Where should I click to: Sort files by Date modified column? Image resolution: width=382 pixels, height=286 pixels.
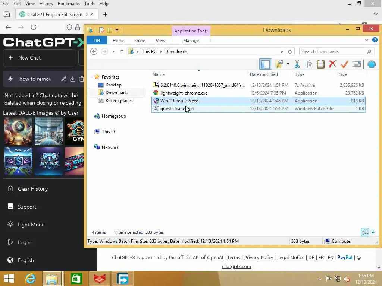(264, 74)
